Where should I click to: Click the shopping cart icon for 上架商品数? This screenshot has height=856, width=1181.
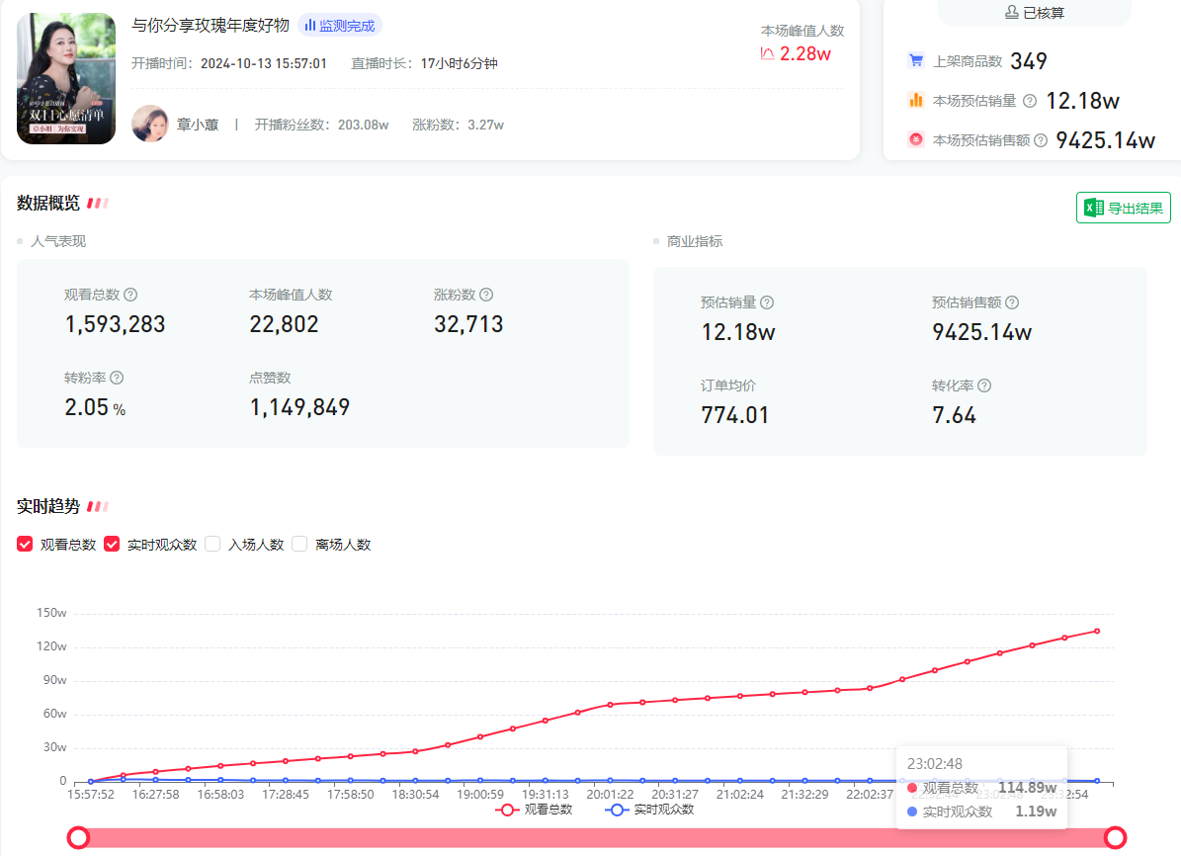point(916,61)
